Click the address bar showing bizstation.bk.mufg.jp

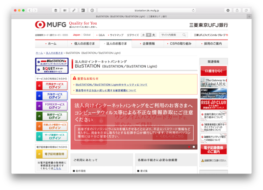pos(147,11)
